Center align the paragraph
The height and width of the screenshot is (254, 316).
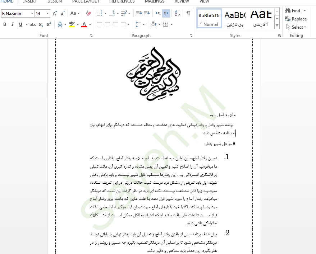tap(107, 24)
